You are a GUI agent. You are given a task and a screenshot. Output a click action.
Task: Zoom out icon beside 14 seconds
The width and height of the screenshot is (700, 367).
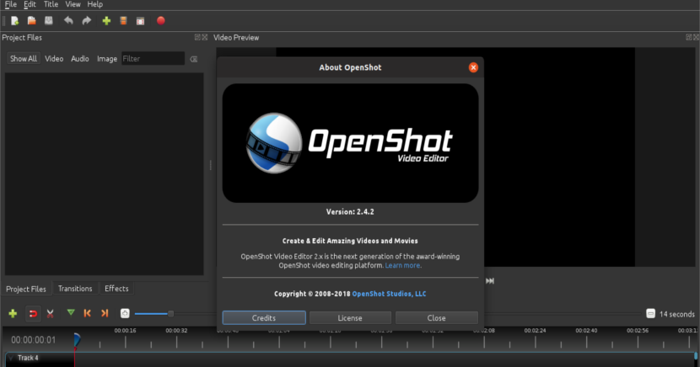[x=650, y=314]
